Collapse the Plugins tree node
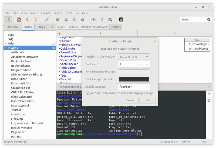Screen dimensions: 216x148 (x=5, y=48)
